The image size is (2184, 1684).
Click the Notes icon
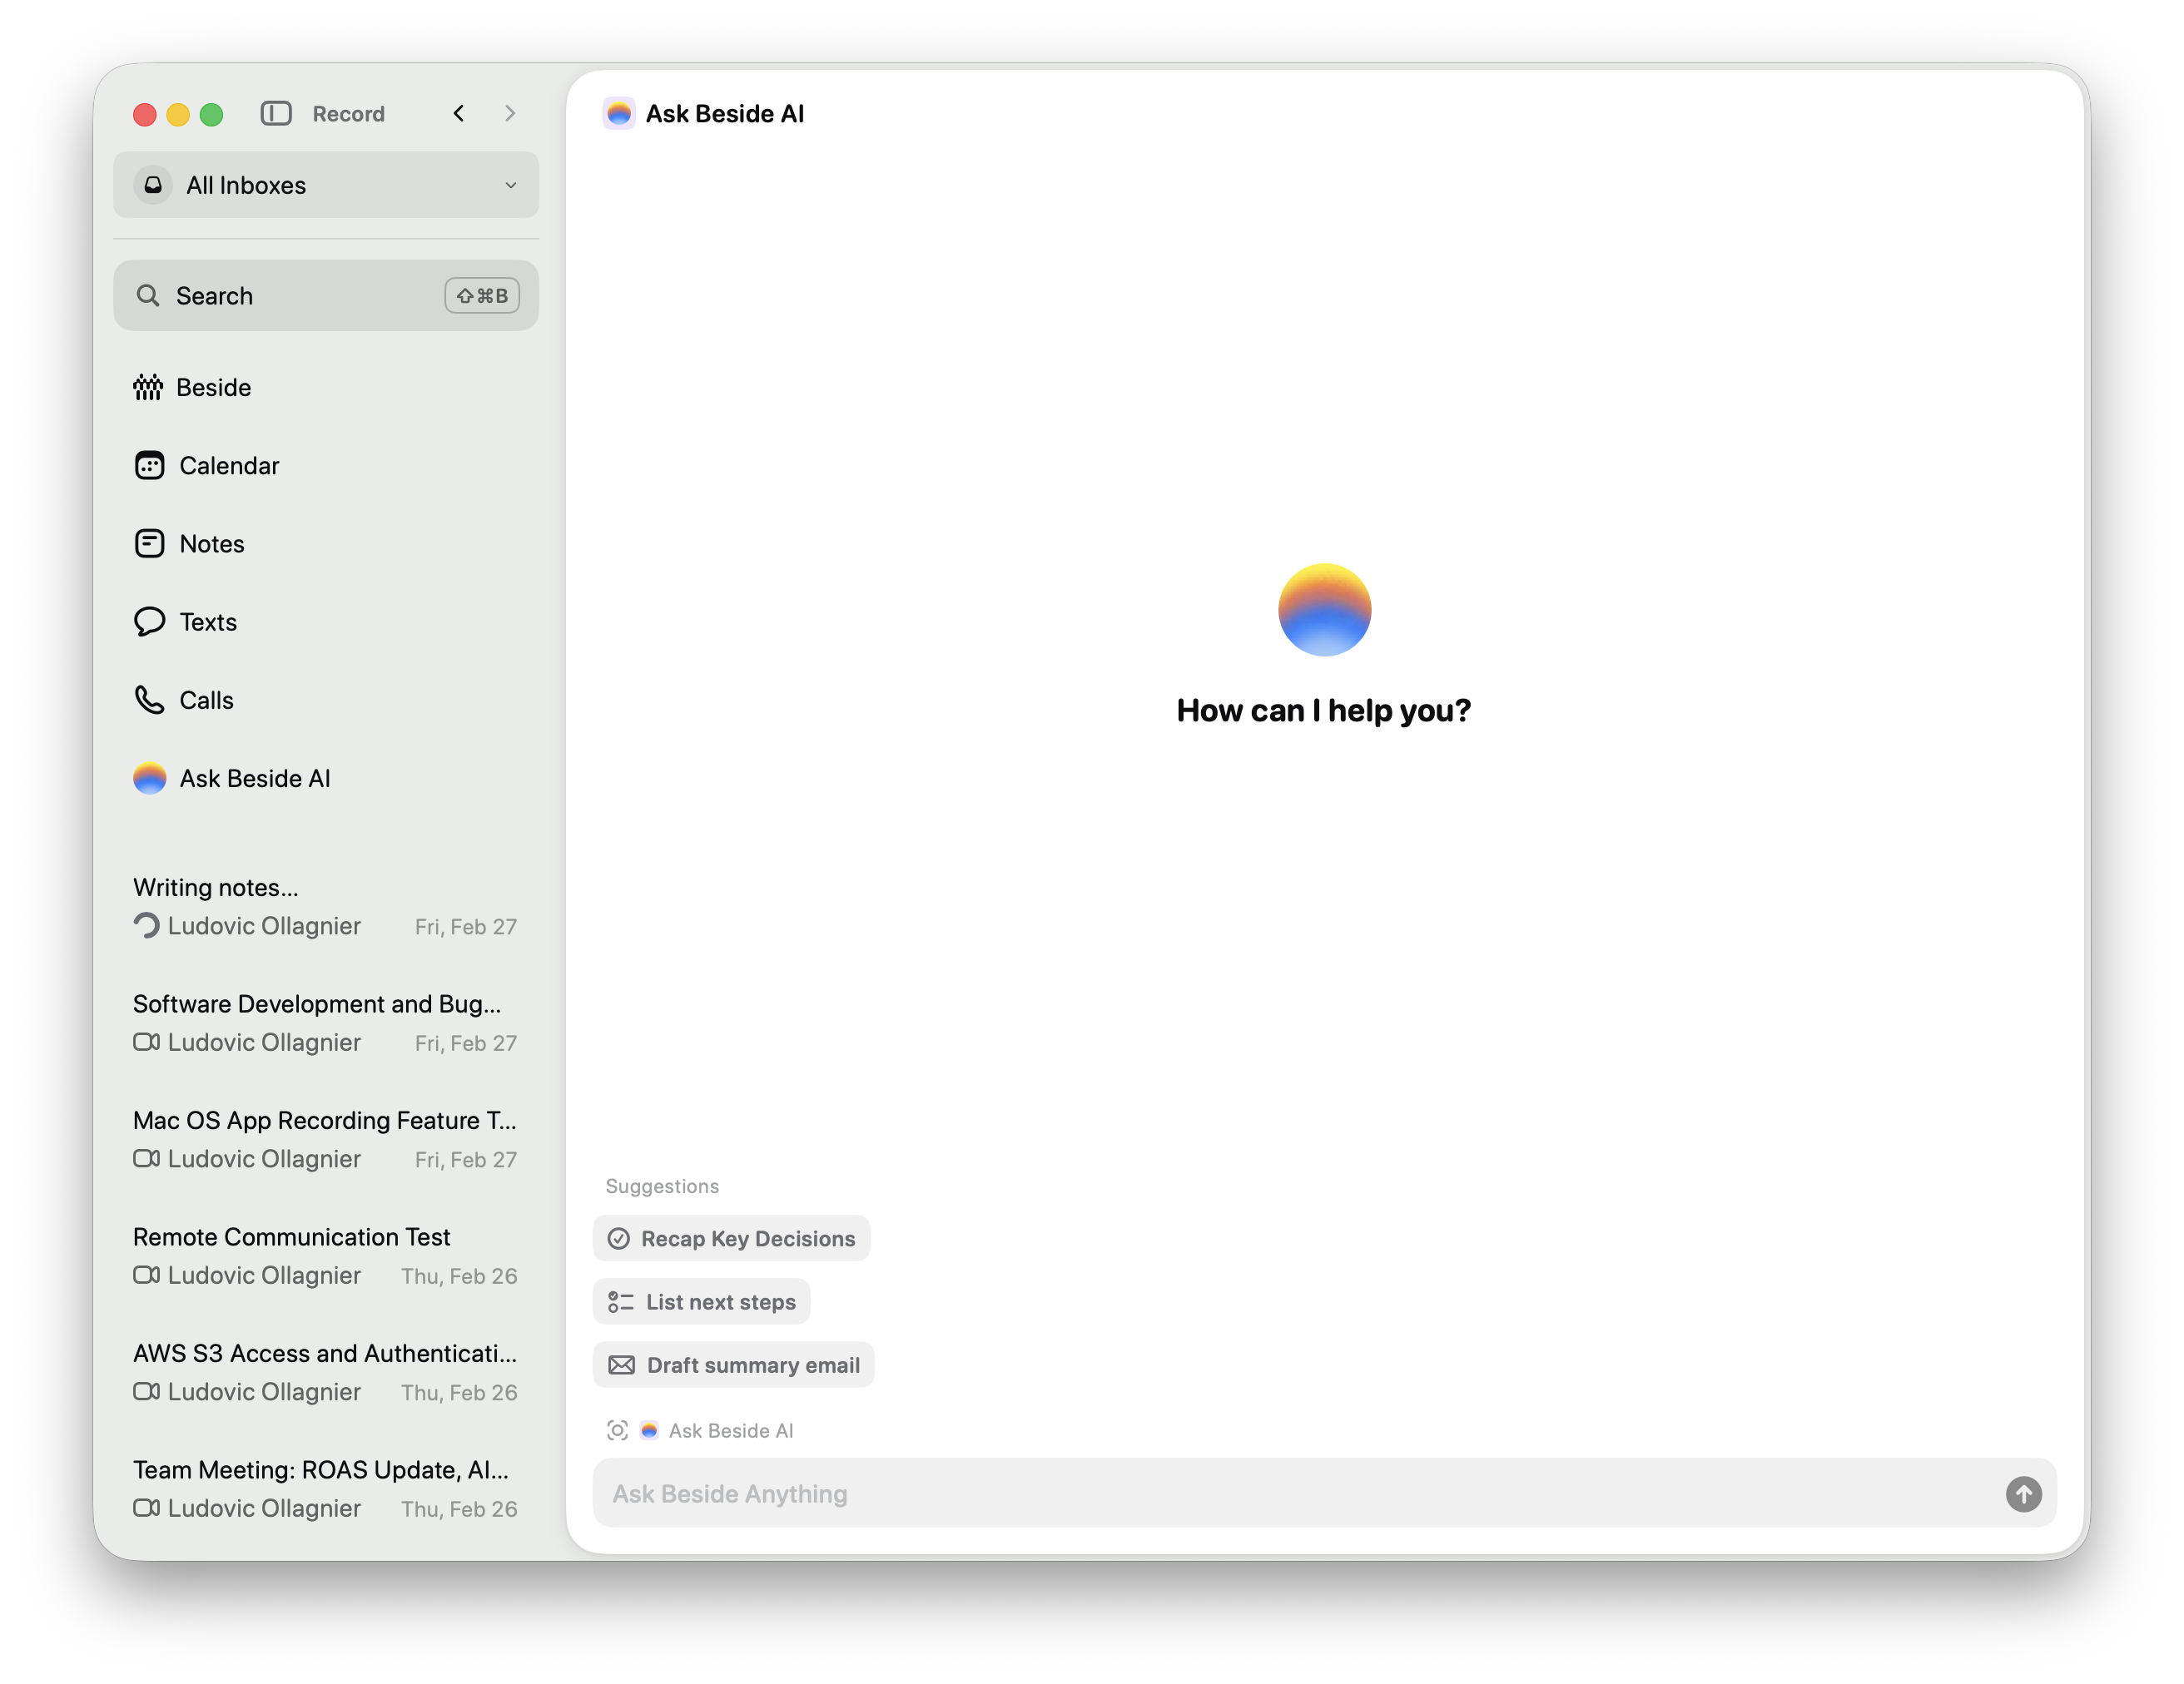point(150,543)
